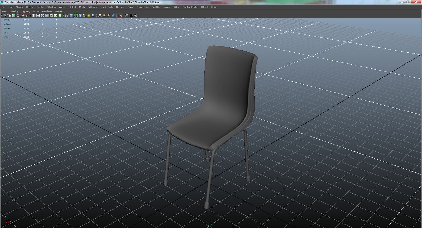Click the X-Ray Joints icon
The height and width of the screenshot is (237, 422).
tap(136, 16)
